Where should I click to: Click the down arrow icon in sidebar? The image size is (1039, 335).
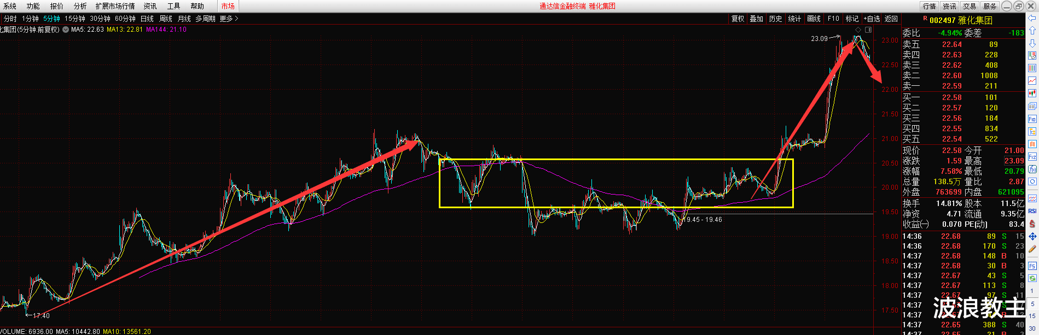[x=1032, y=43]
